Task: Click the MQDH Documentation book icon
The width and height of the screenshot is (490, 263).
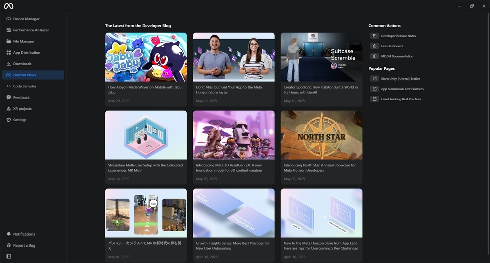Action: [x=374, y=56]
